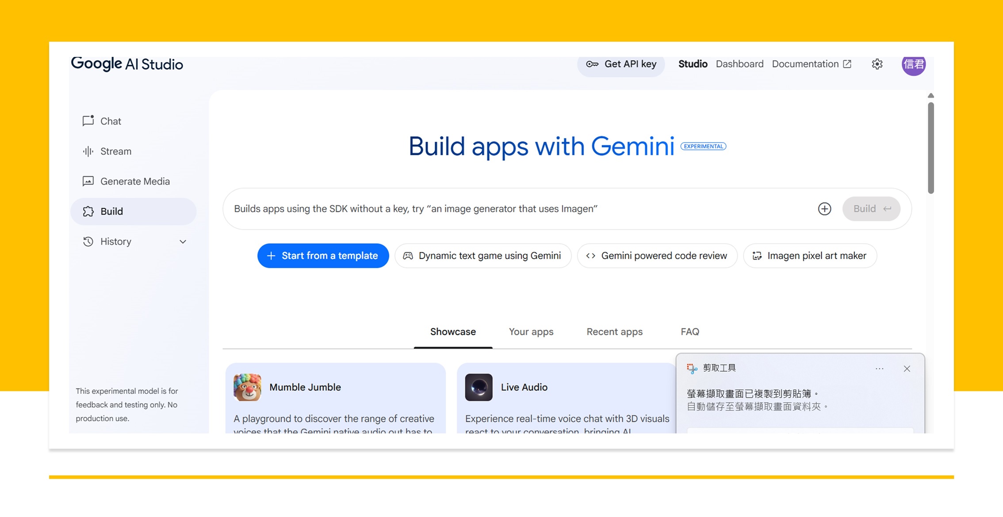Viewport: 1003px width, 517px height.
Task: Choose Gemini powered code review
Action: point(657,256)
